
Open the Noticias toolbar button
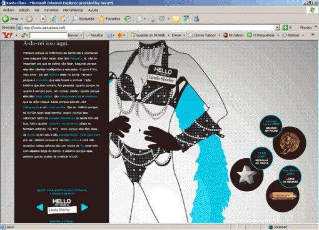click(x=291, y=35)
